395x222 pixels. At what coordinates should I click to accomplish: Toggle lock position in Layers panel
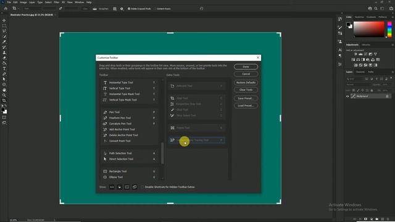point(362,91)
